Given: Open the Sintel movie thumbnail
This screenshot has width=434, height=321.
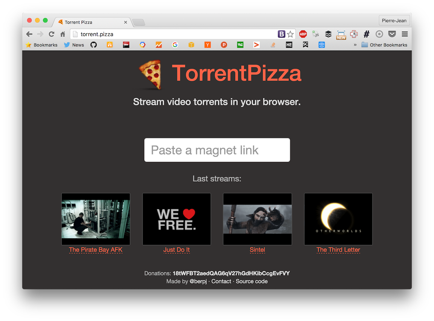Looking at the screenshot, I should click(257, 219).
